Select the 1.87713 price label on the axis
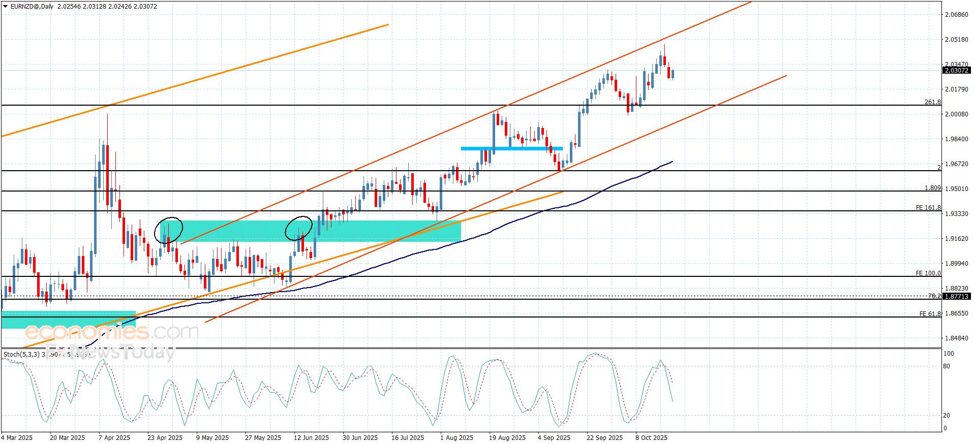This screenshot has height=444, width=974. click(x=956, y=296)
